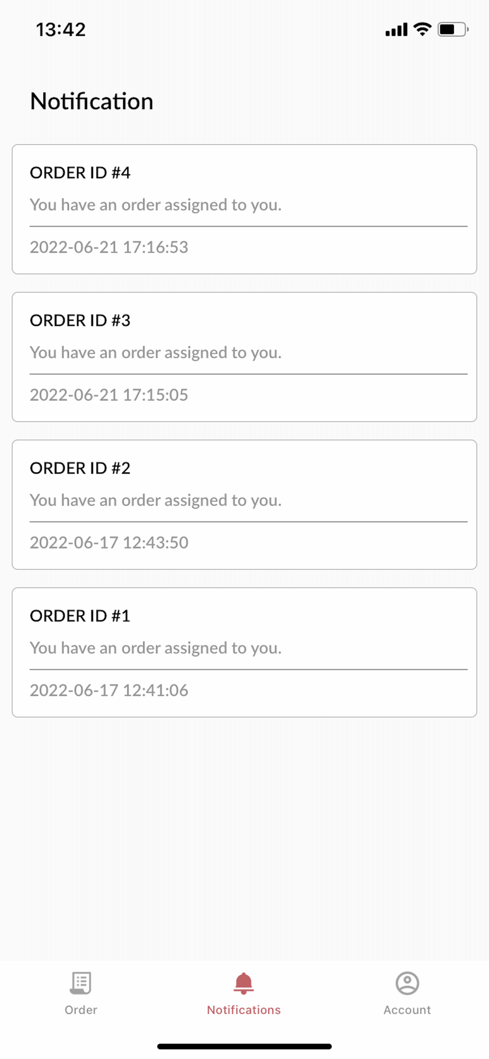Screen dimensions: 489x1059
Task: Tap the cellular signal bars icon
Action: pos(396,30)
